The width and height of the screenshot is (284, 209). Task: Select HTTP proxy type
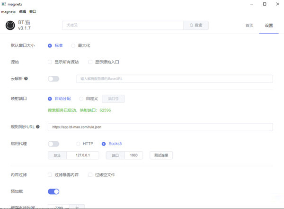tap(78, 144)
